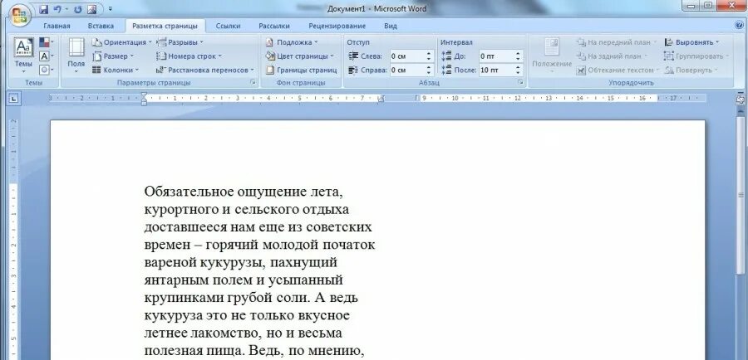748x360 pixels.
Task: Click the Office button orb
Action: 19,16
